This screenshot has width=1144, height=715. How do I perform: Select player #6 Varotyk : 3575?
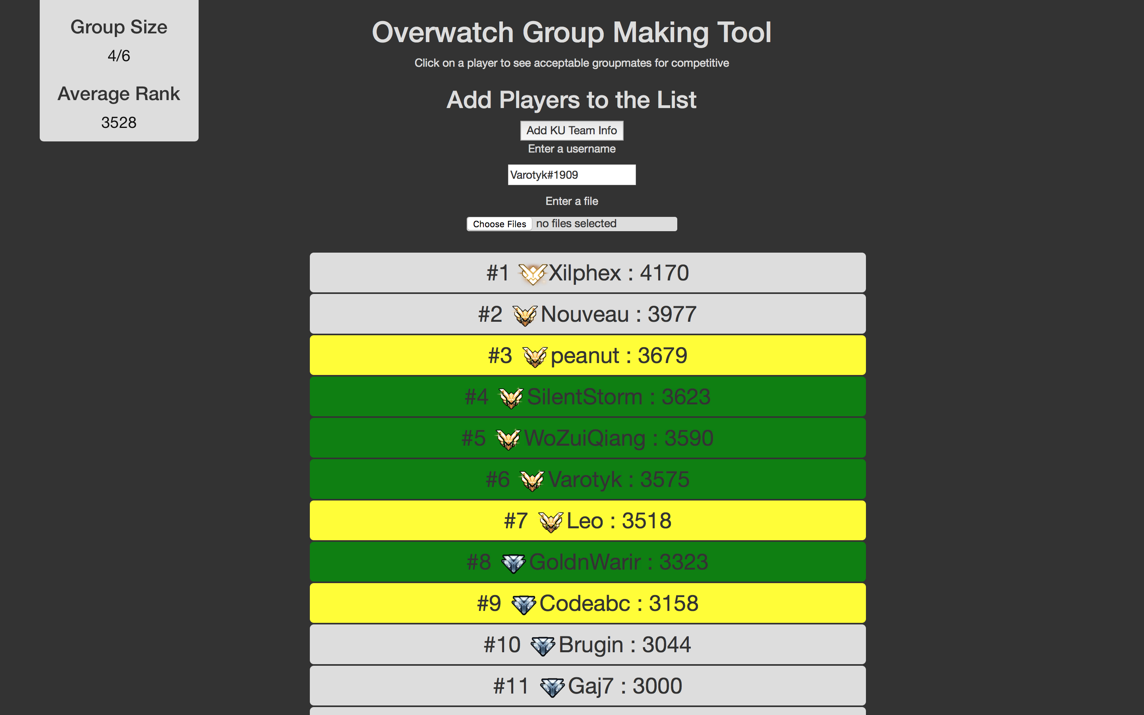(587, 479)
